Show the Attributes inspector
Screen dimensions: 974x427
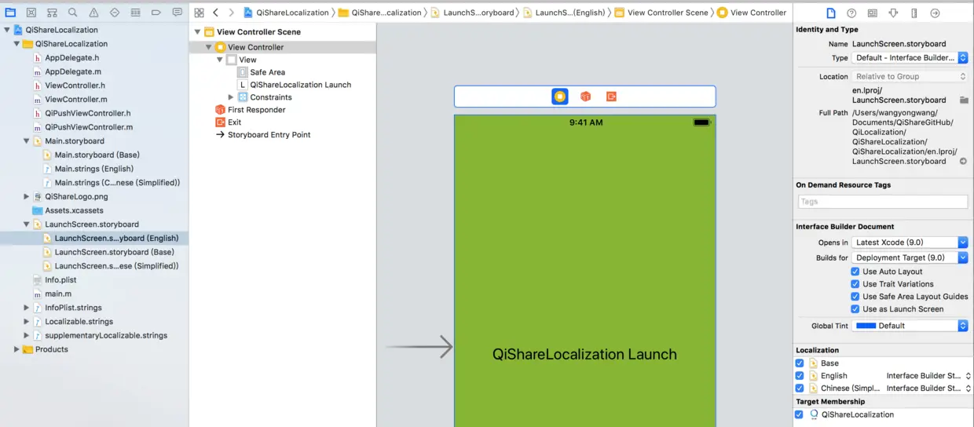click(x=893, y=13)
